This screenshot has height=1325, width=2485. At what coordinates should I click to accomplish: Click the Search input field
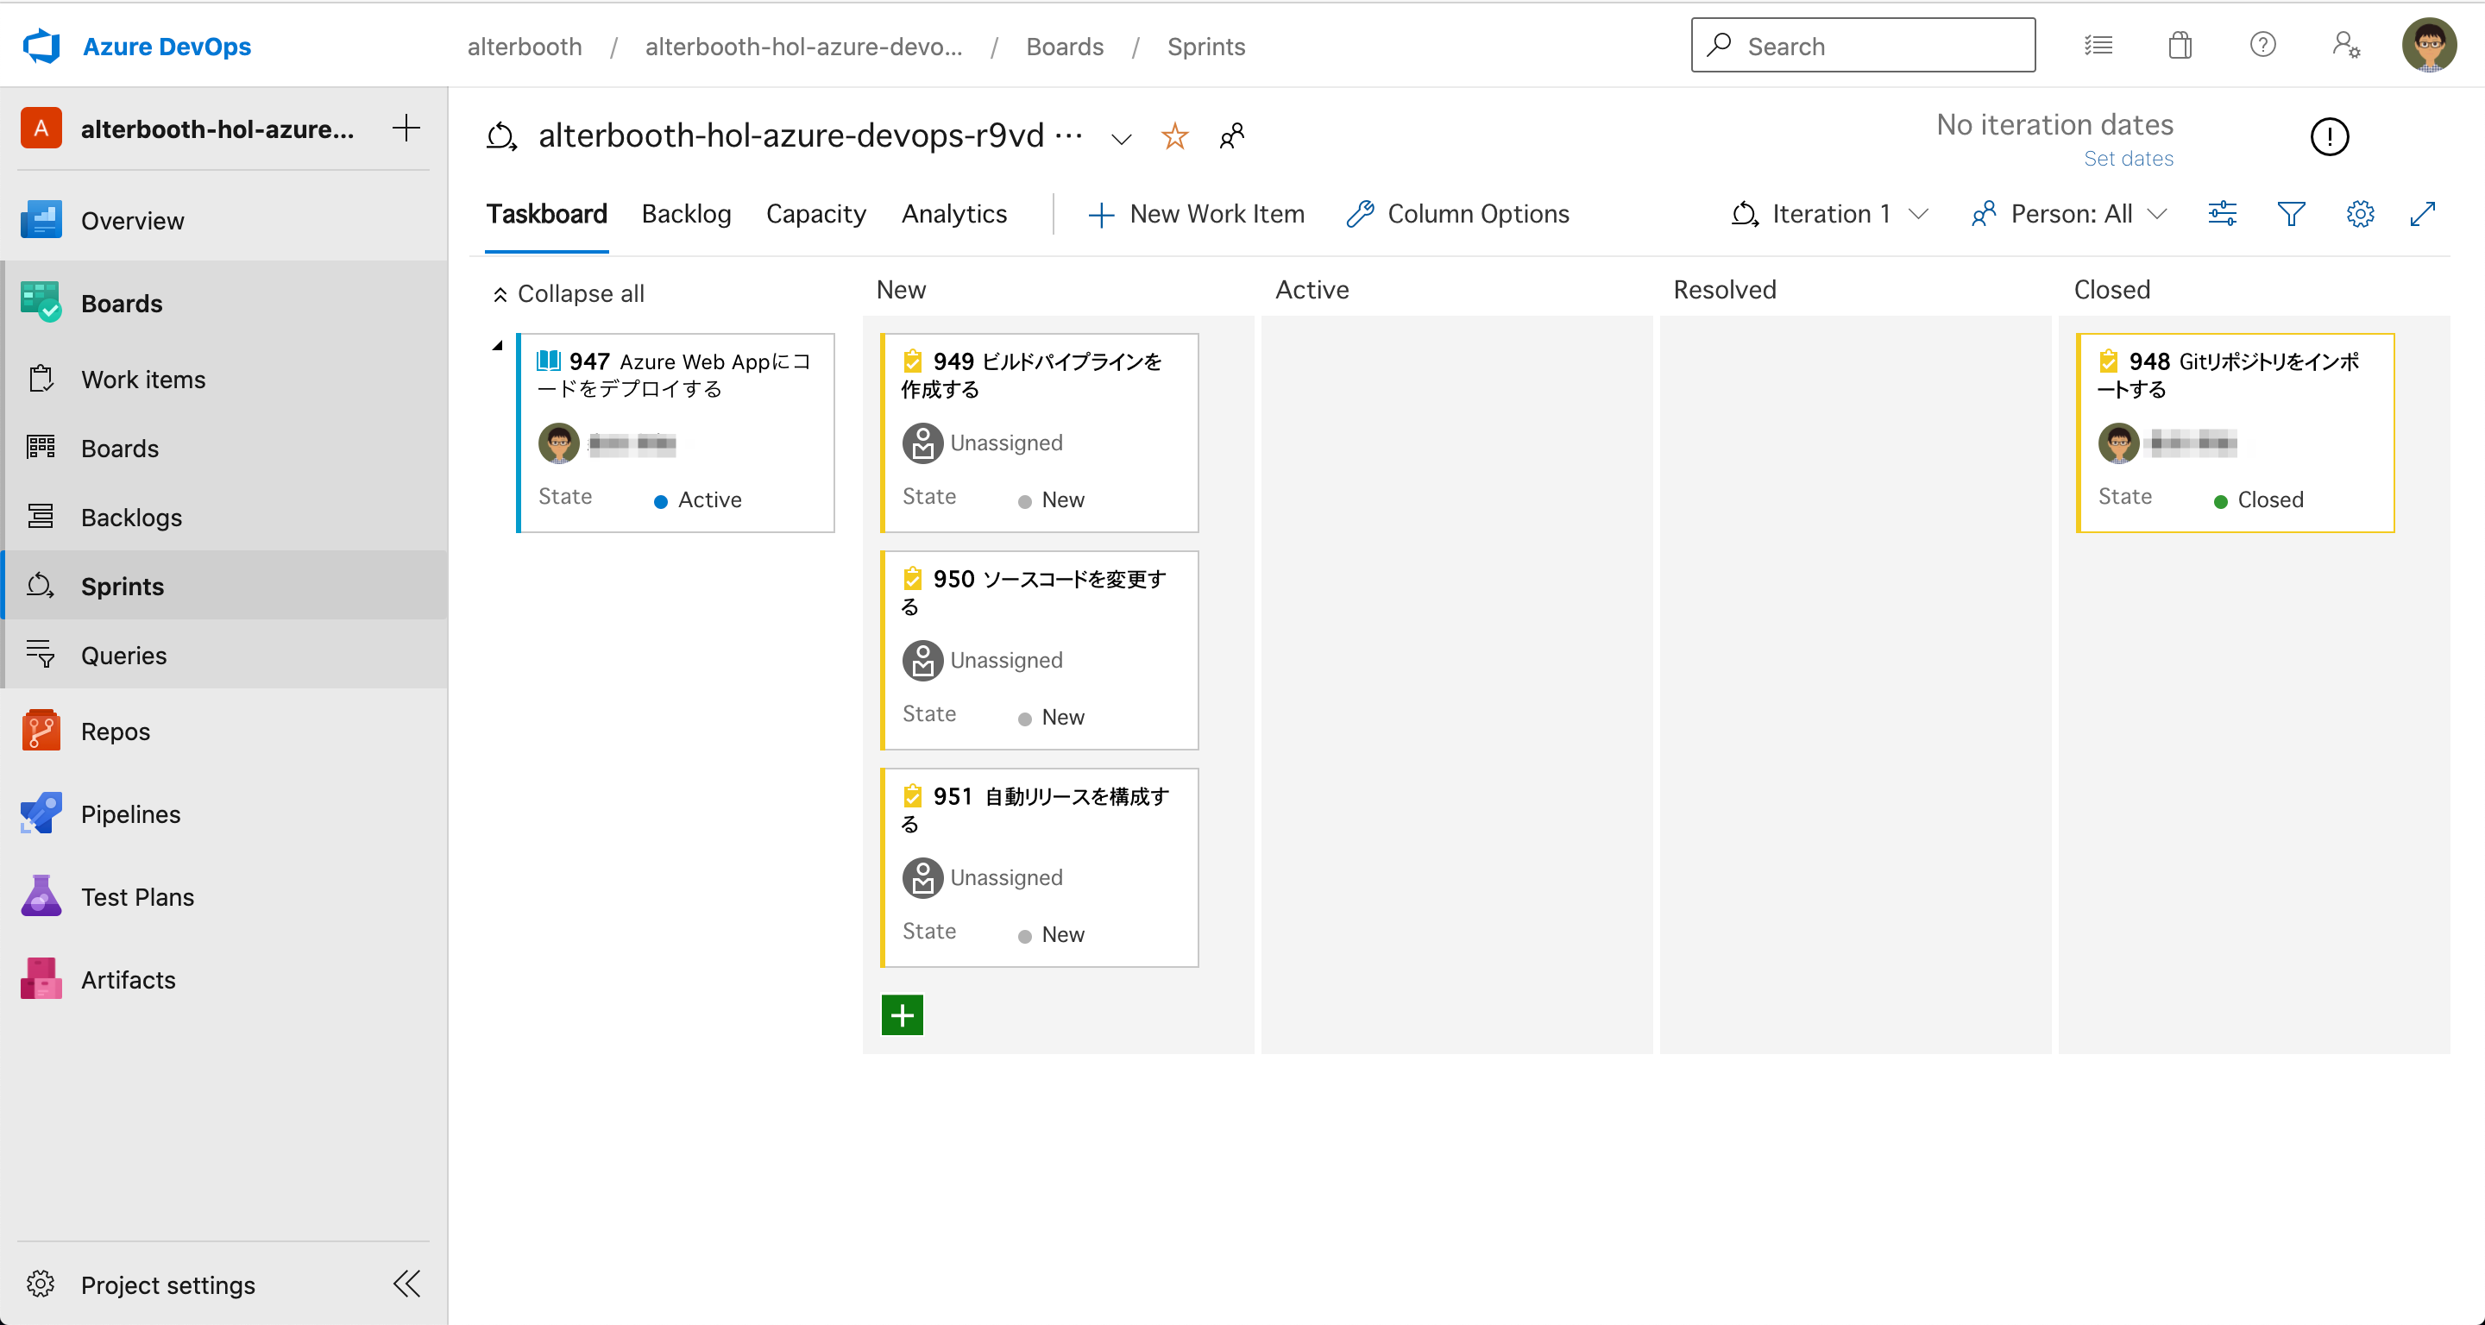1862,46
